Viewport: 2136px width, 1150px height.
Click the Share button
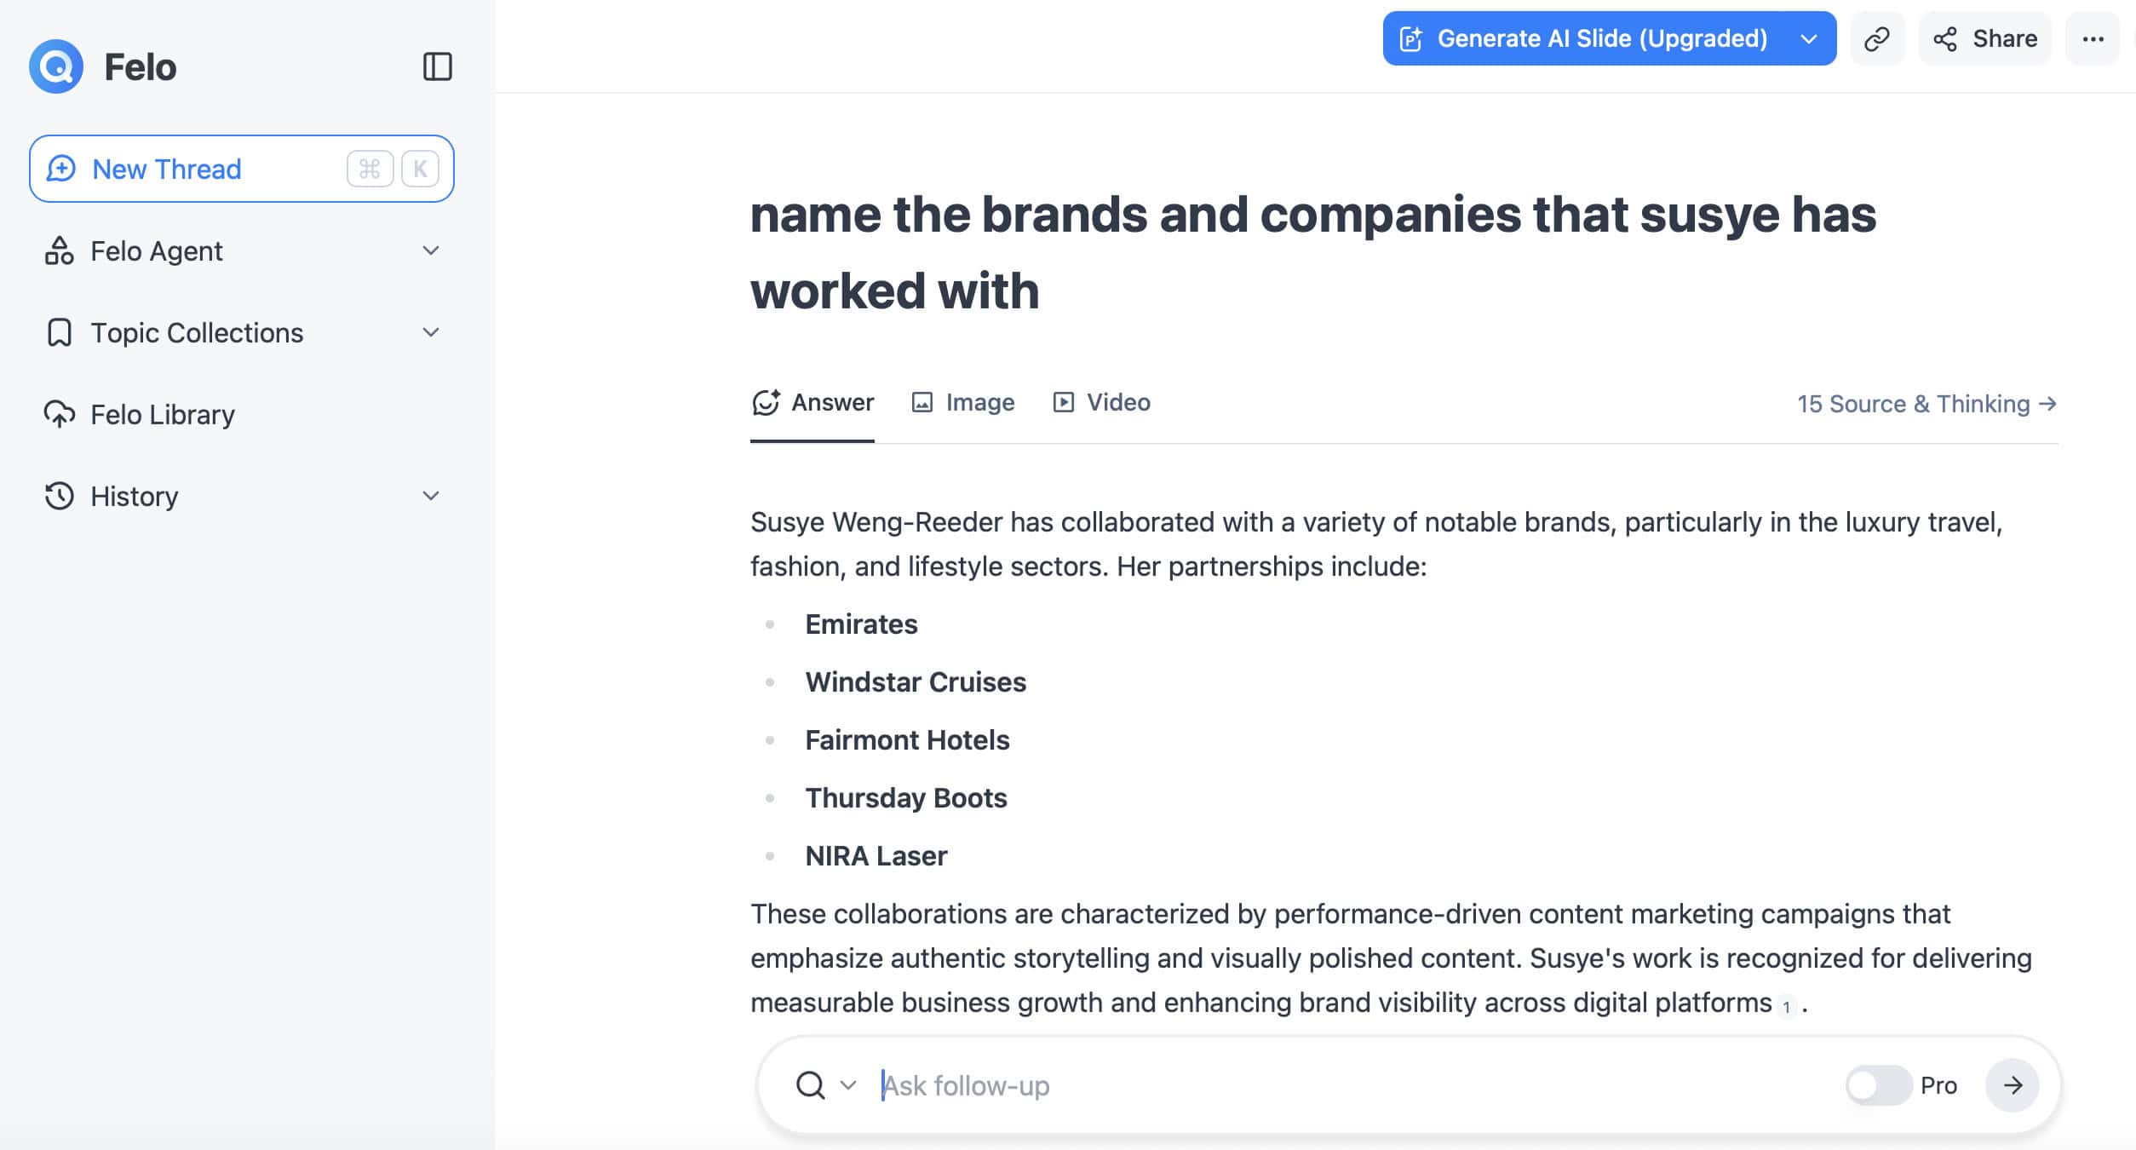[1984, 38]
